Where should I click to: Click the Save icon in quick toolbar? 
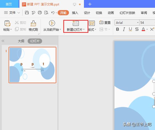tap(27, 13)
